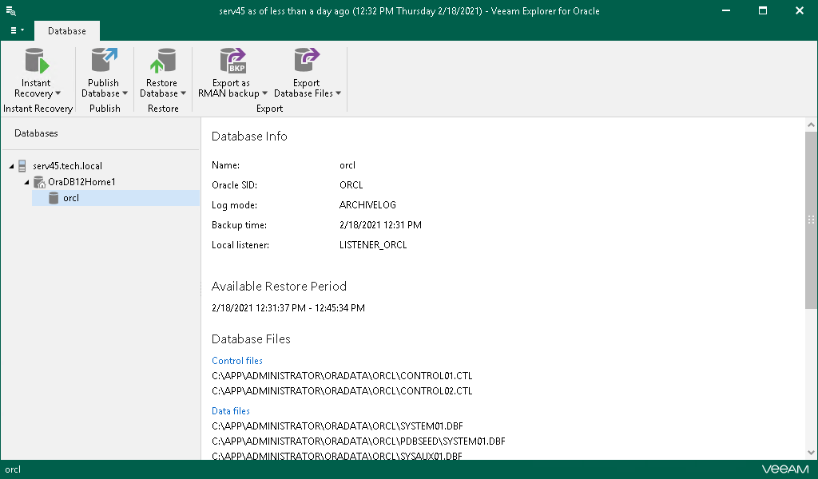Image resolution: width=818 pixels, height=479 pixels.
Task: Click the Database Info heading
Action: (249, 137)
